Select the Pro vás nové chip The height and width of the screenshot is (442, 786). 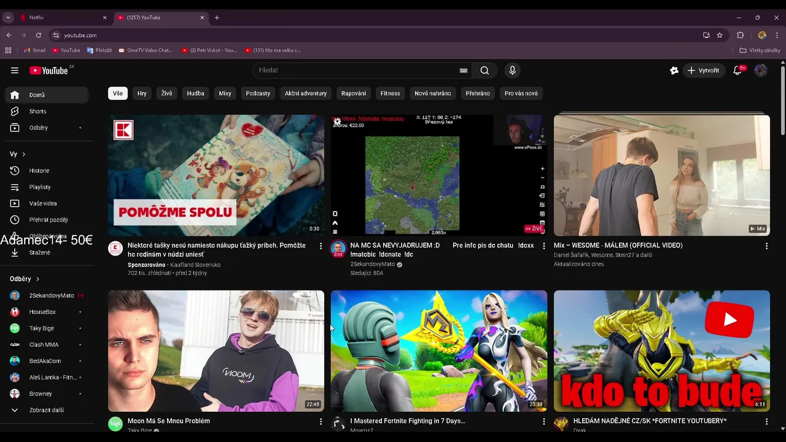(x=521, y=93)
